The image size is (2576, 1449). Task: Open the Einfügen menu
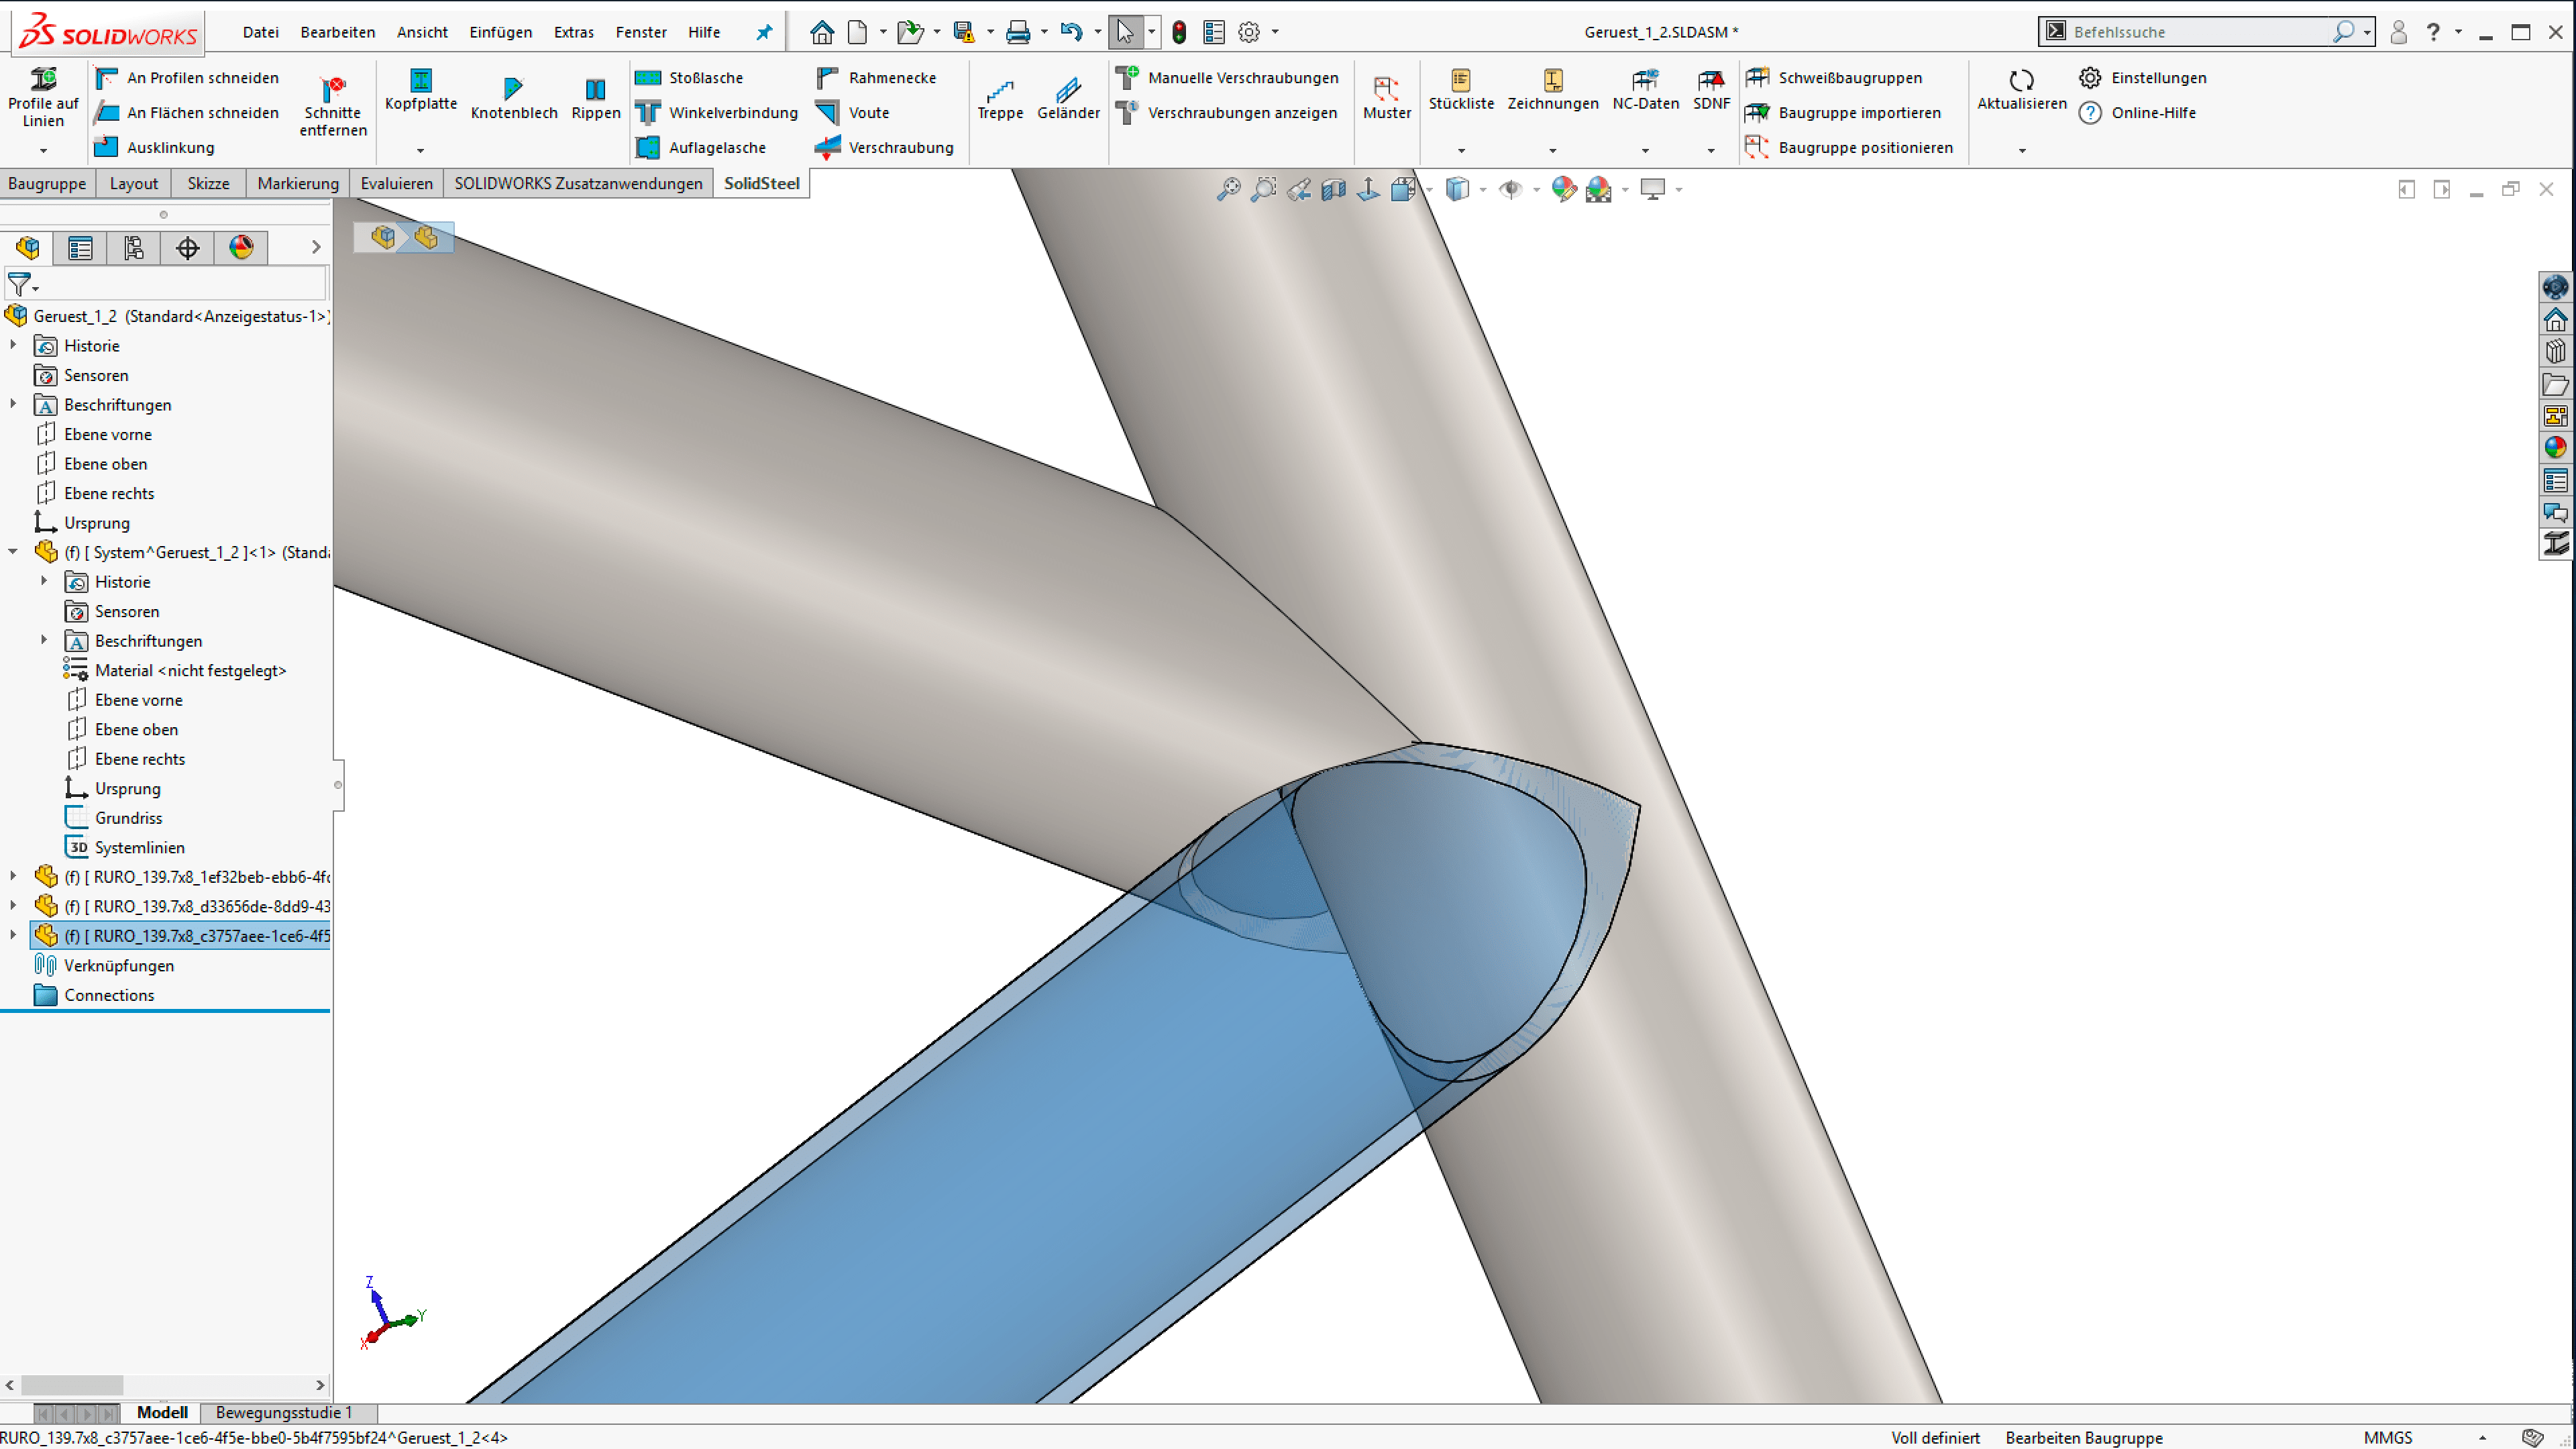pyautogui.click(x=500, y=32)
